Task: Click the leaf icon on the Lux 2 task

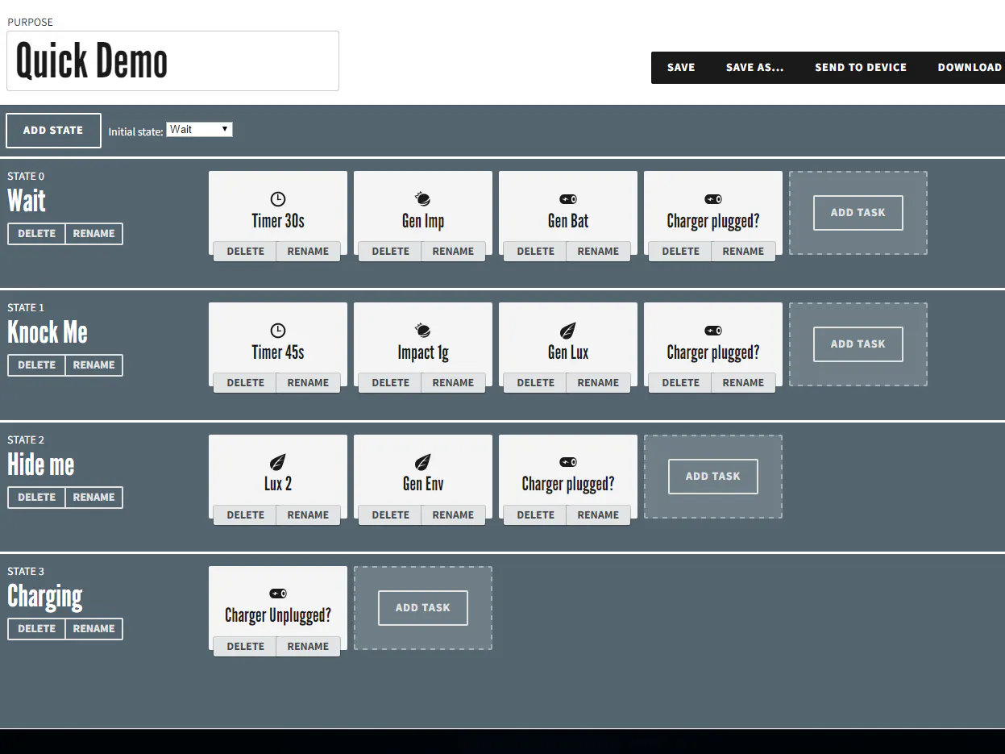Action: click(277, 462)
